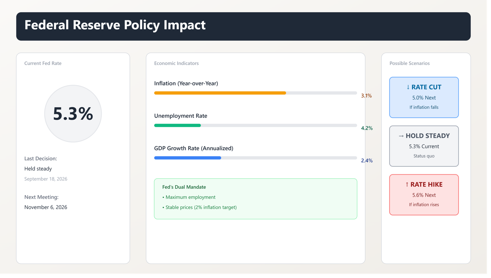Click the Stable prices bullet text
This screenshot has height=278, width=491.
tap(199, 207)
